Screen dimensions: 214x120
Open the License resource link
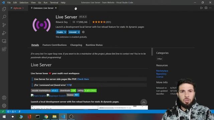tap(160, 77)
